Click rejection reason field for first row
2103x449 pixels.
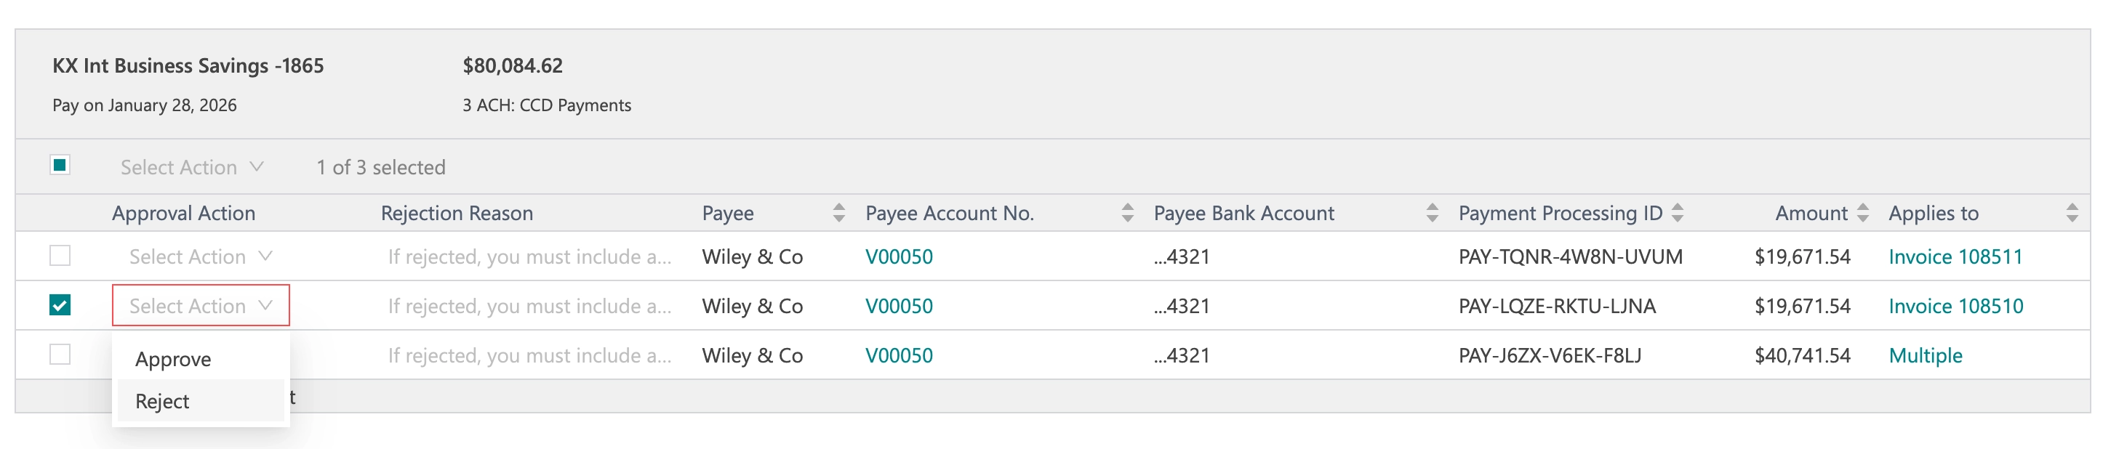tap(530, 256)
